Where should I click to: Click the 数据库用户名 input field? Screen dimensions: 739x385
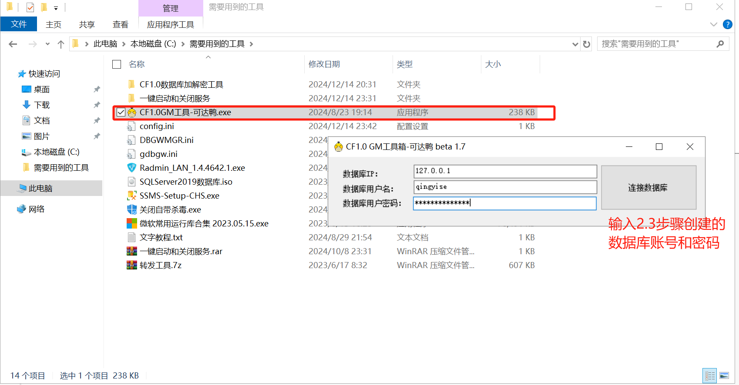click(505, 187)
